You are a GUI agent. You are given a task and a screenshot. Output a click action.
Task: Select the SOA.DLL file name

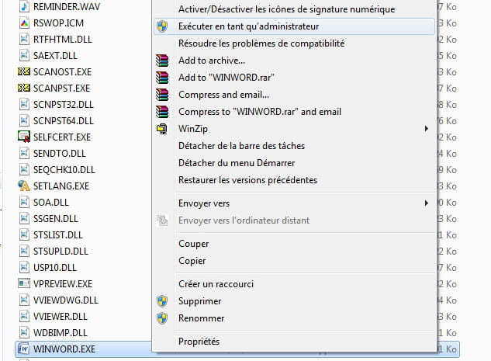[50, 202]
